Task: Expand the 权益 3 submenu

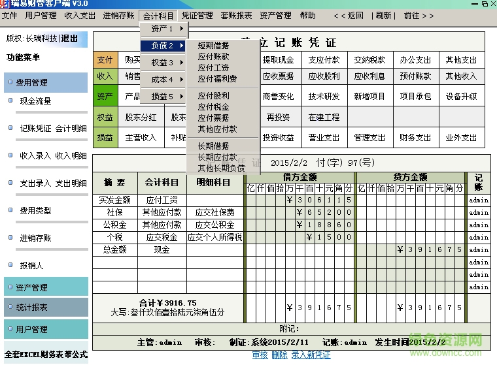Action: (x=164, y=63)
